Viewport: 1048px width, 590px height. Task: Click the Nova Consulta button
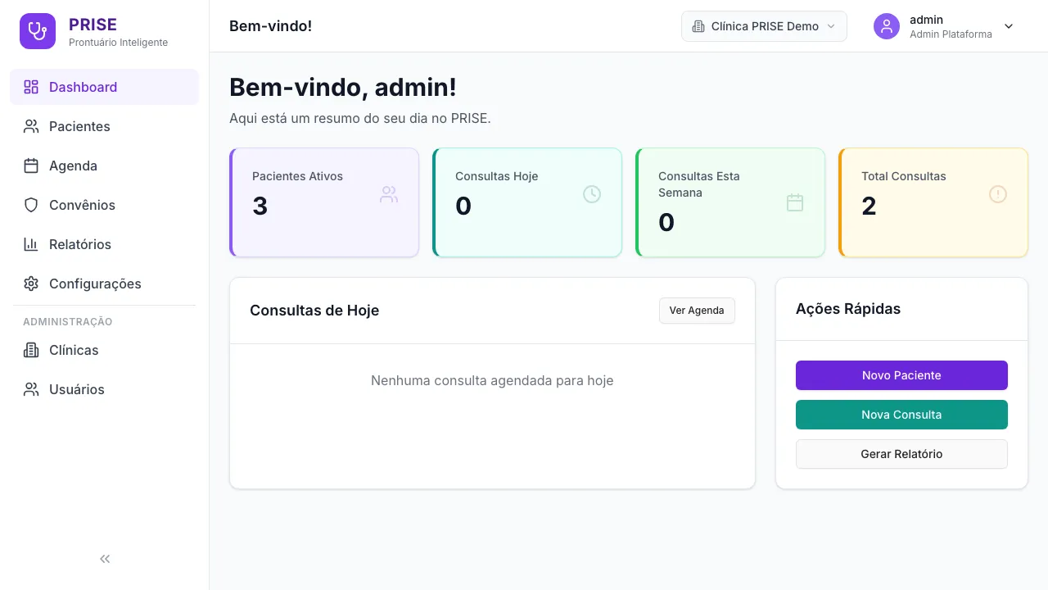click(901, 415)
